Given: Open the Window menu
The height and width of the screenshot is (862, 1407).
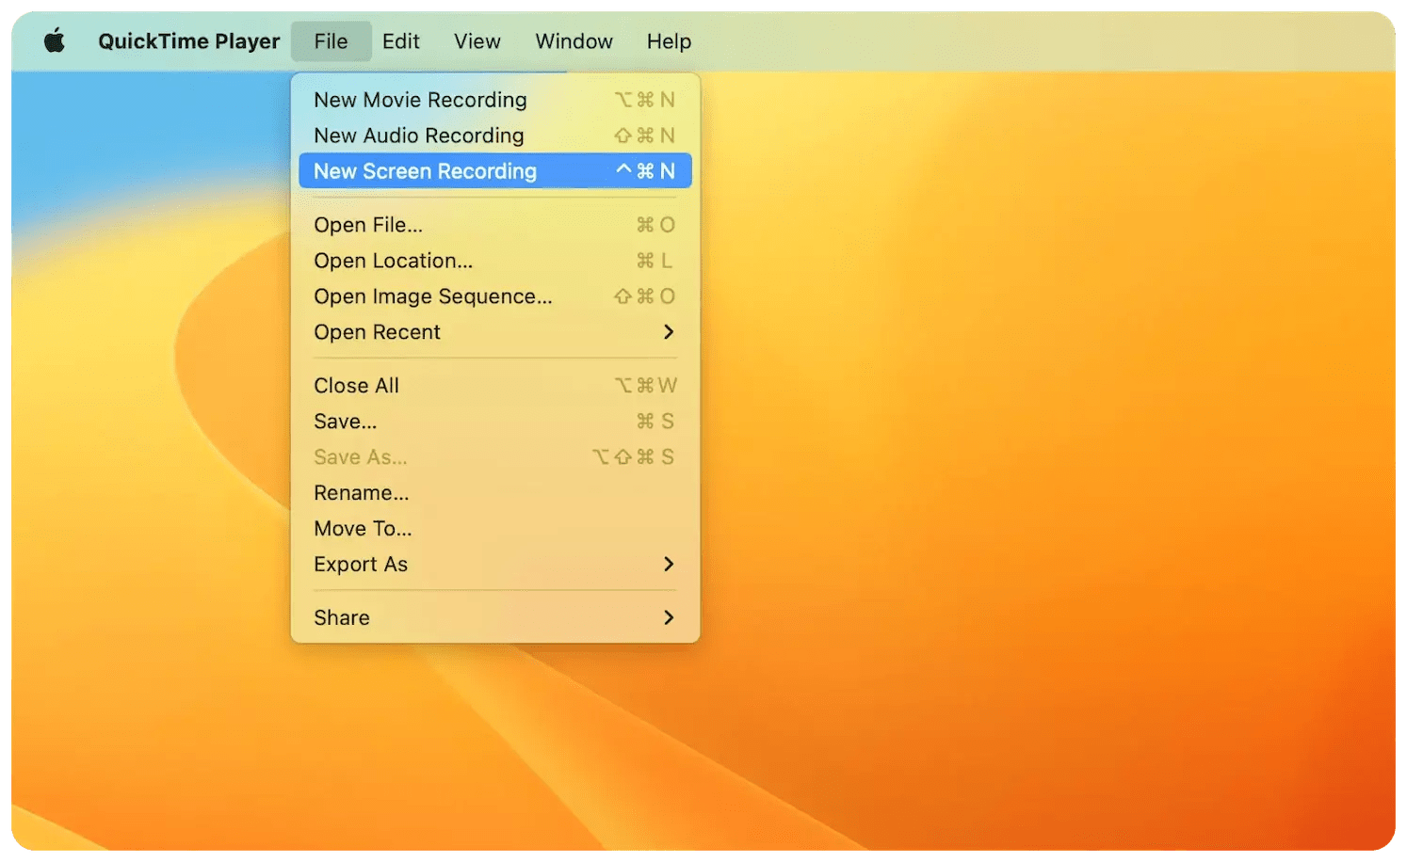Looking at the screenshot, I should pyautogui.click(x=574, y=40).
